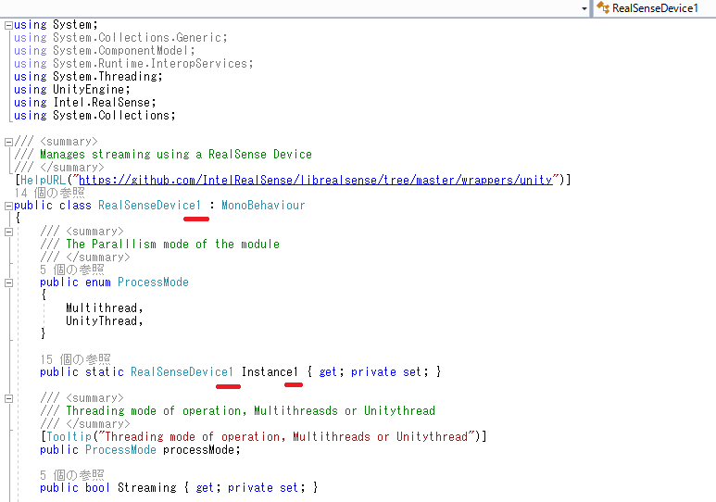Click the UnityThread enum member
716x502 pixels.
103,320
